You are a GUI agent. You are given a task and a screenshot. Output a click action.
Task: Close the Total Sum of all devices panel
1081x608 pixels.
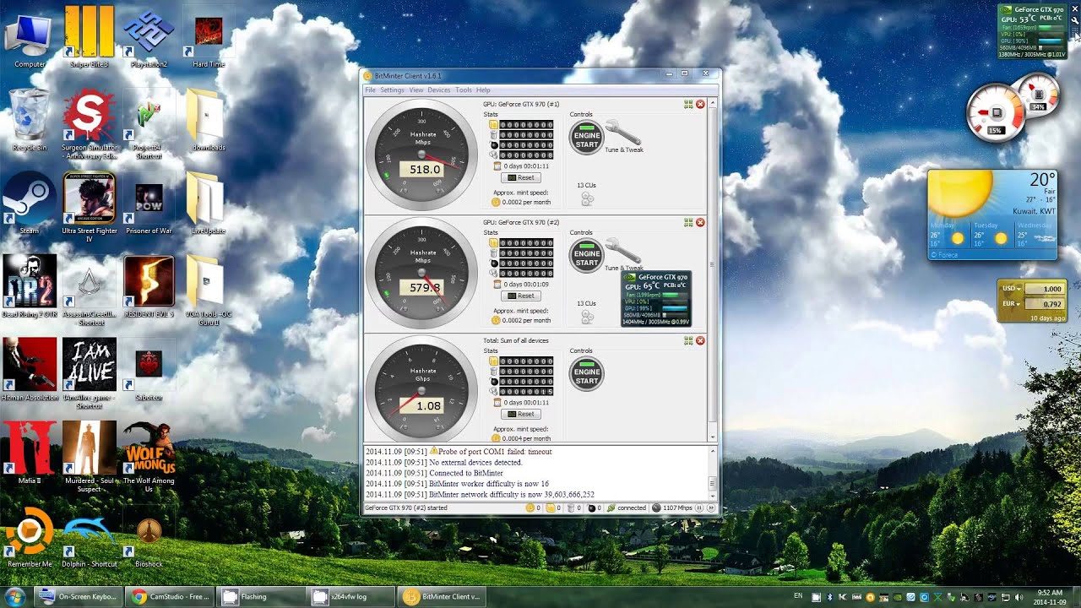[700, 340]
